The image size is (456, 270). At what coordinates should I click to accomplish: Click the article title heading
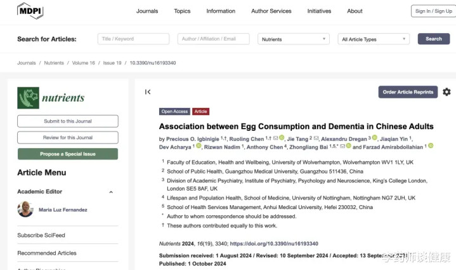[x=296, y=126]
